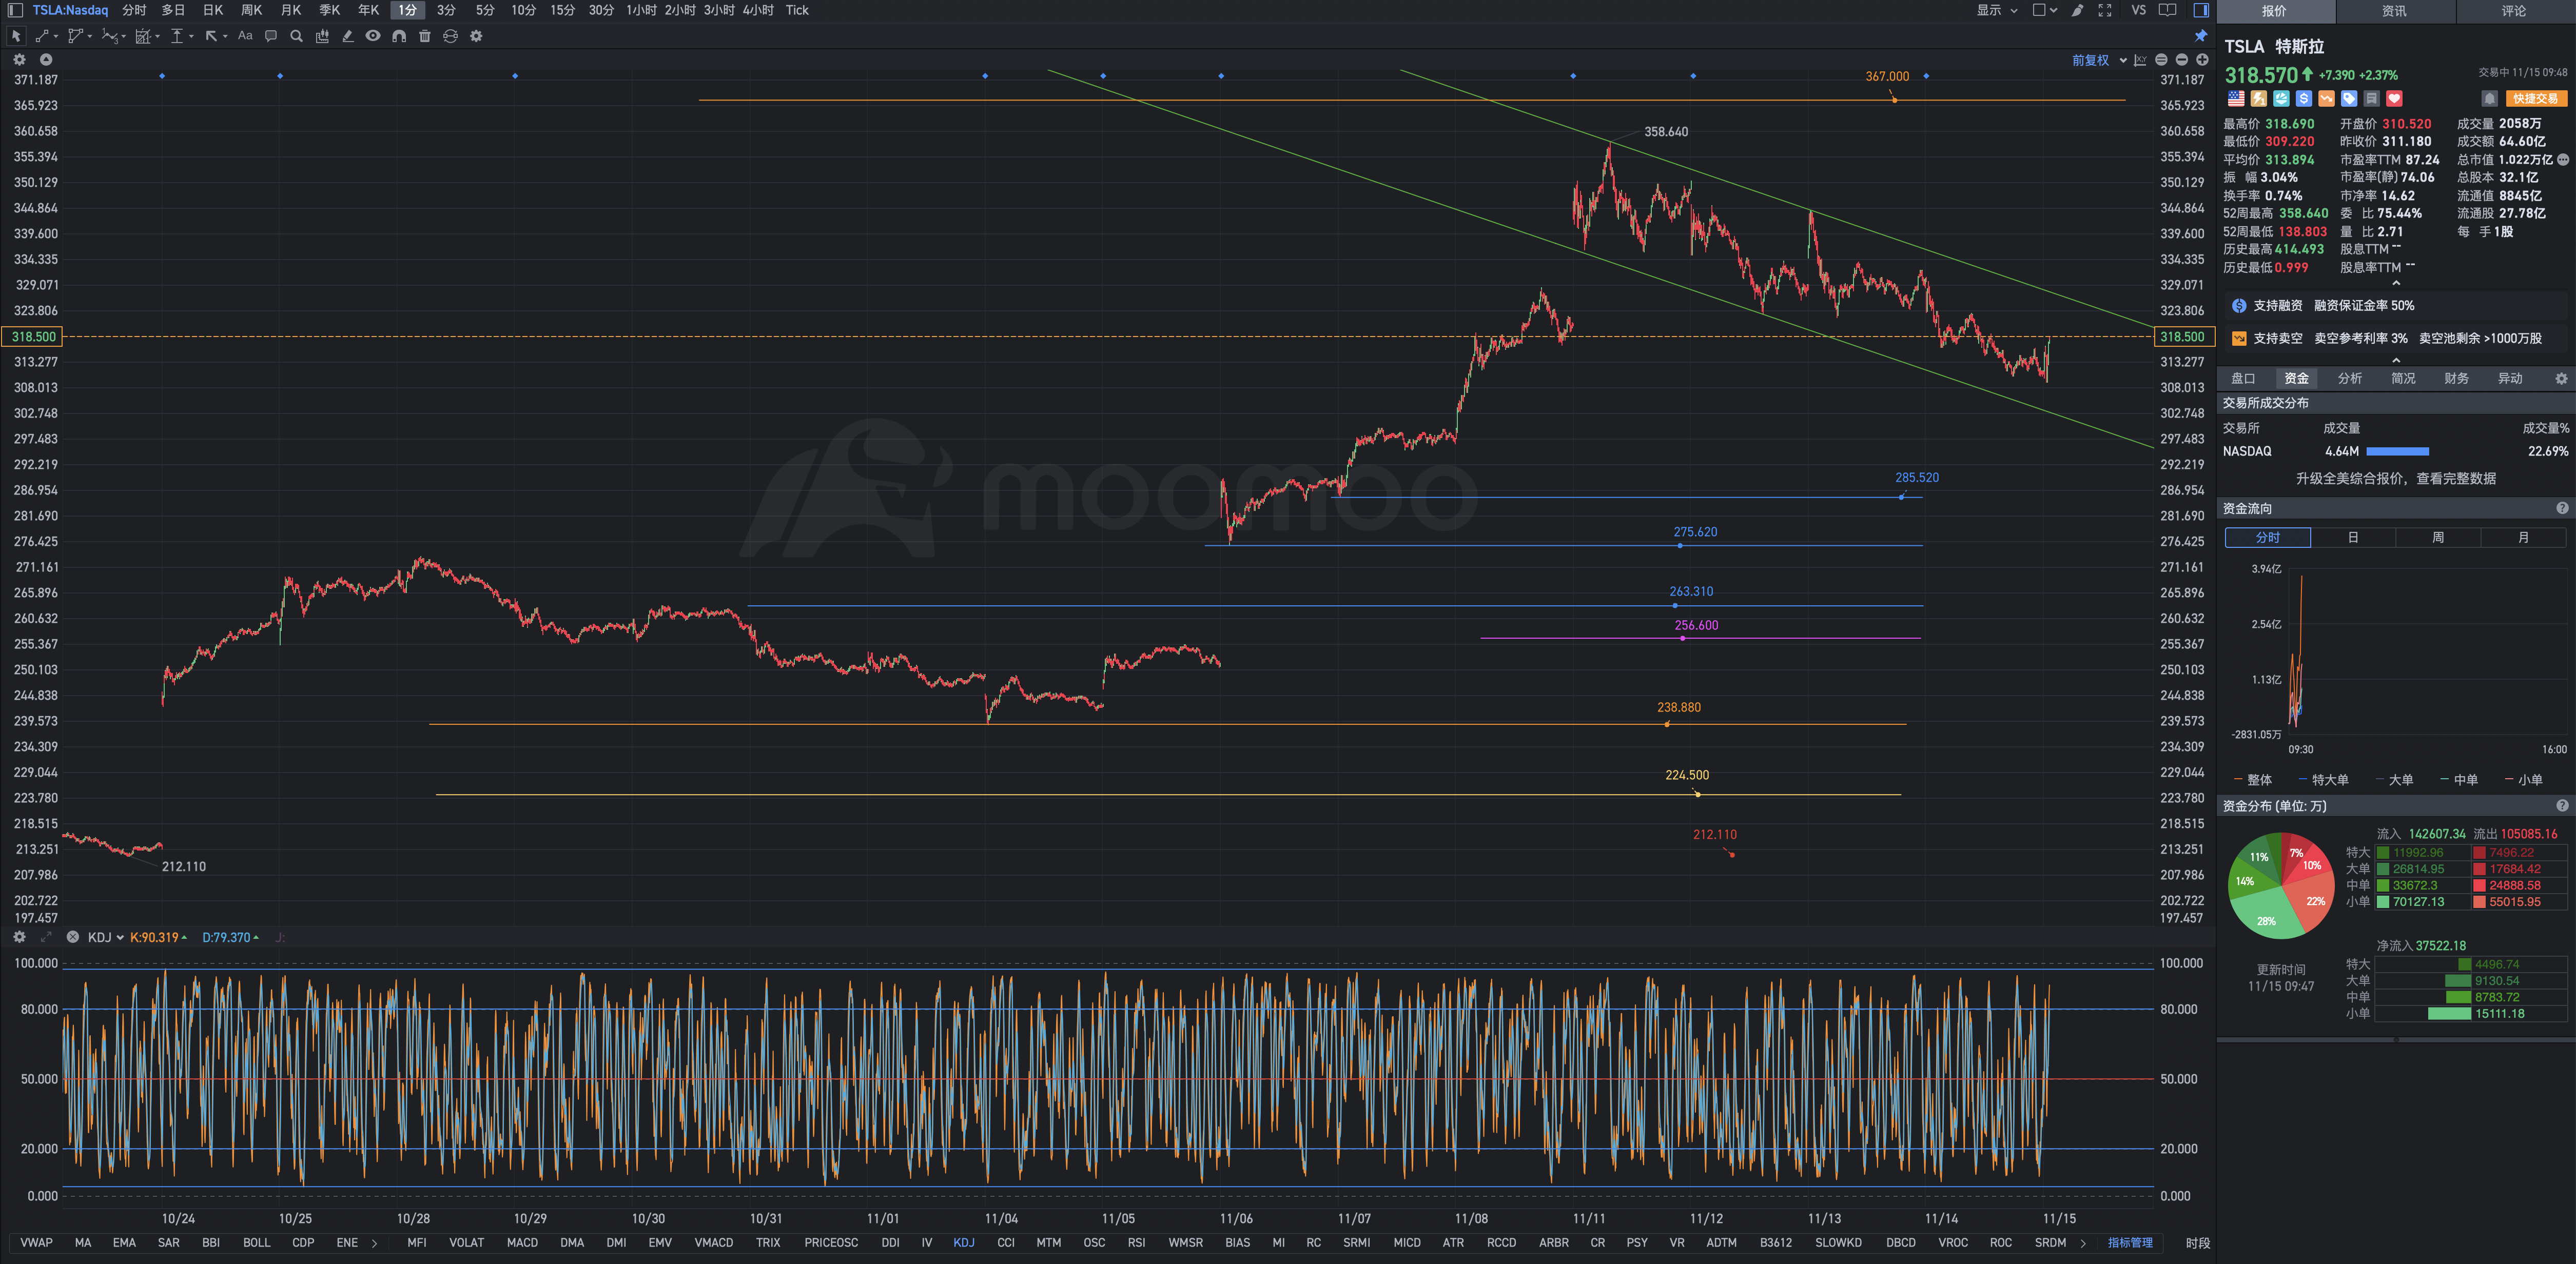
Task: Add TSLA to favorites heart icon
Action: [x=2393, y=98]
